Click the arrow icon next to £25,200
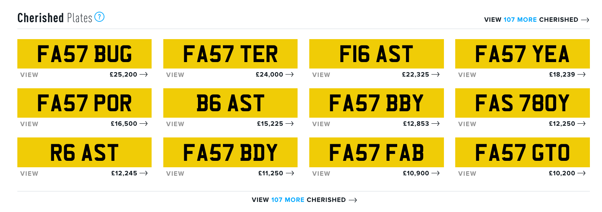This screenshot has width=602, height=212. [x=144, y=75]
